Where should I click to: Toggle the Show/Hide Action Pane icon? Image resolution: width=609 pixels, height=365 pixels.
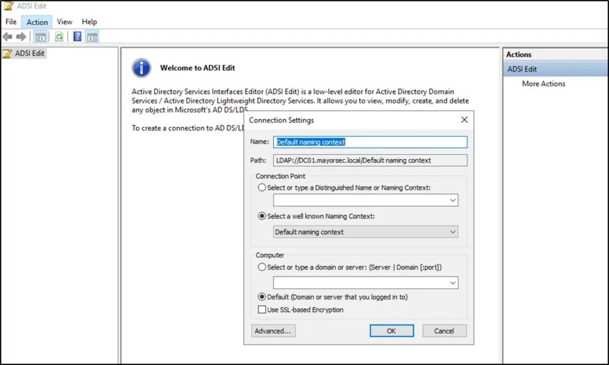click(x=92, y=37)
